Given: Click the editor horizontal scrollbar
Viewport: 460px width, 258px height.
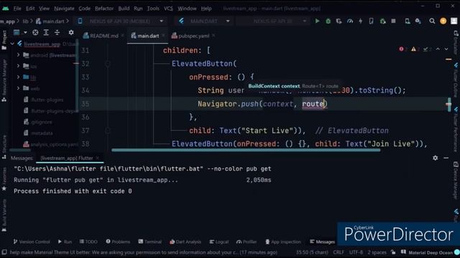Looking at the screenshot, I should click(246, 150).
